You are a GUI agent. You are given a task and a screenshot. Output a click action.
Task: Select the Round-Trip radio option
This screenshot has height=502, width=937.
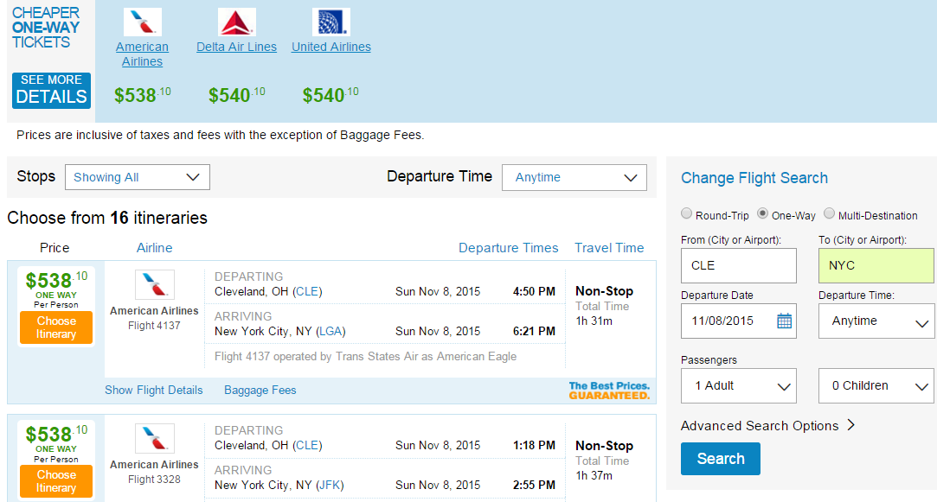[687, 213]
